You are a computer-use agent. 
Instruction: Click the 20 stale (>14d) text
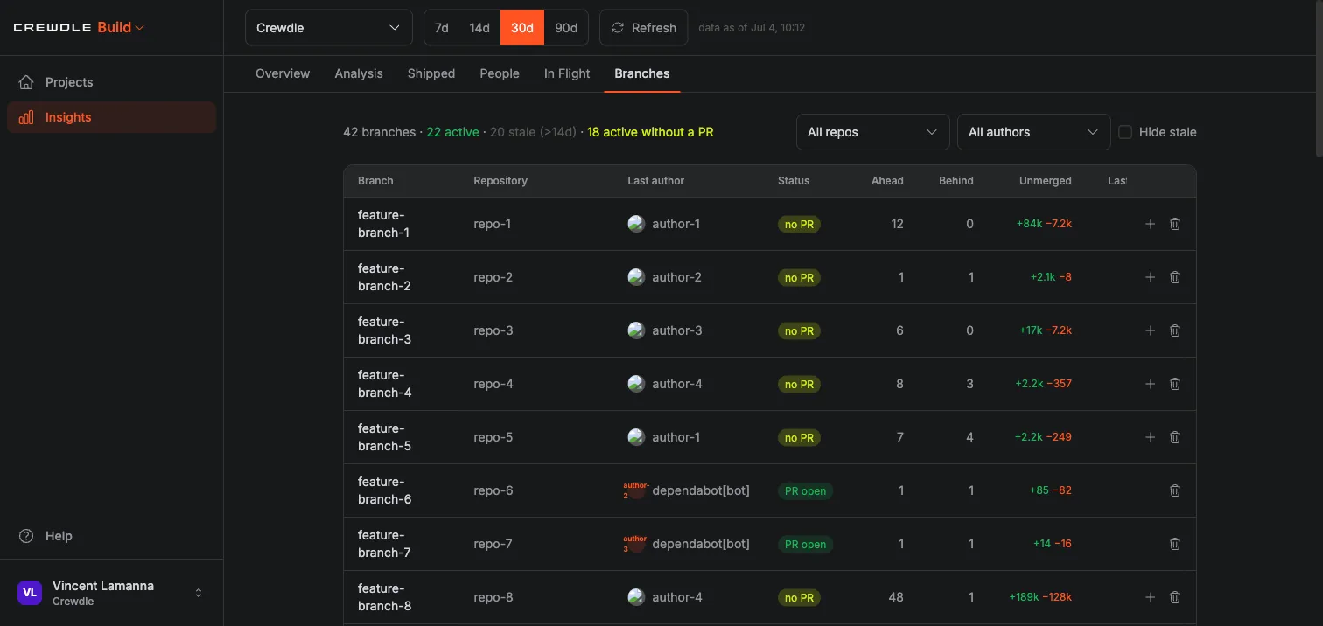[x=533, y=132]
